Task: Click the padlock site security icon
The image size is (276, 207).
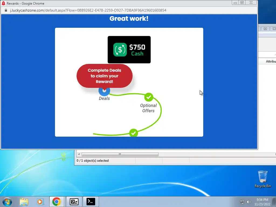Action: pyautogui.click(x=6, y=10)
